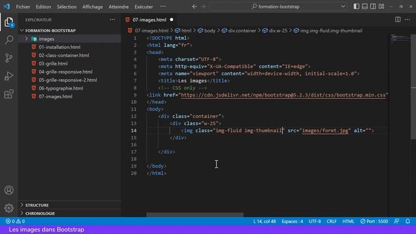
Task: Select the 07-images.html editor tab
Action: 149,19
